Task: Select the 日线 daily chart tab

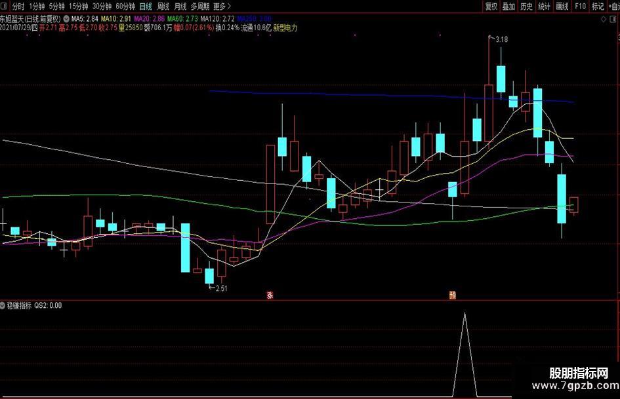Action: click(x=146, y=7)
